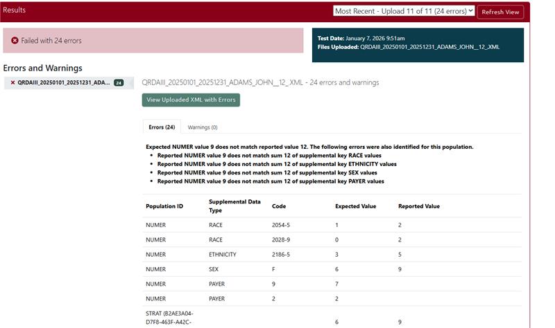Click the Failed with 24 errors banner
The width and height of the screenshot is (555, 328).
click(153, 41)
